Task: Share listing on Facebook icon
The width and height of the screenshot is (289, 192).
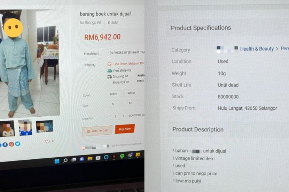Action: [5, 144]
